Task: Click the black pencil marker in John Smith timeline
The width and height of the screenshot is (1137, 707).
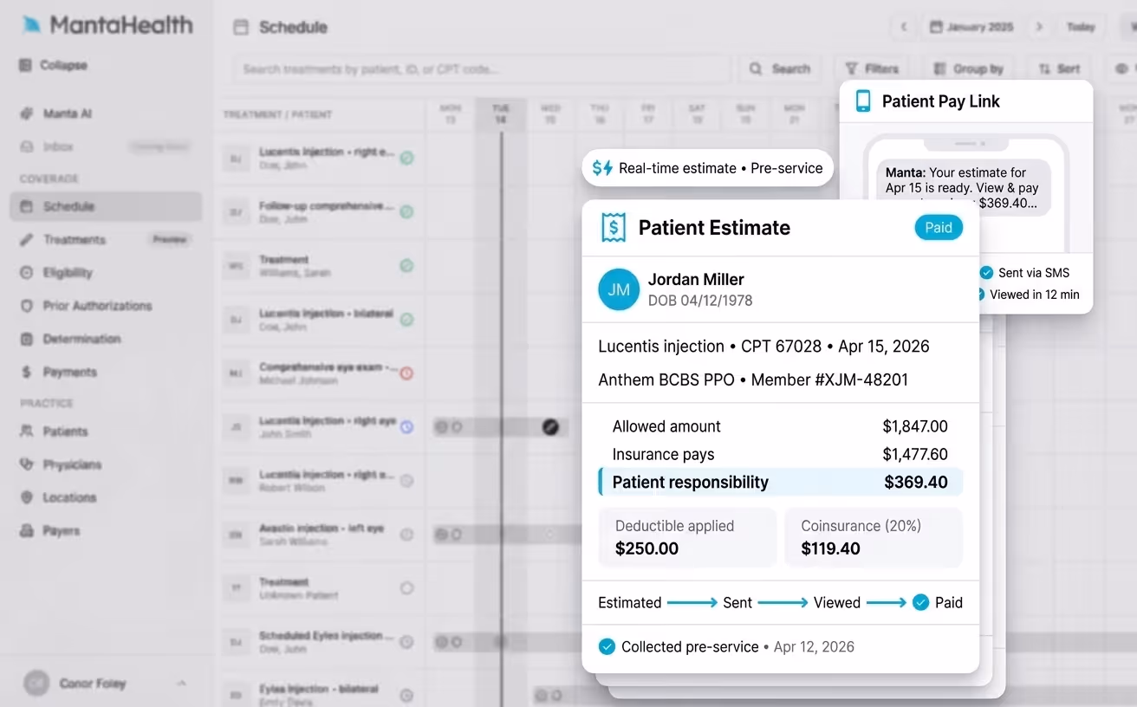Action: pos(550,427)
